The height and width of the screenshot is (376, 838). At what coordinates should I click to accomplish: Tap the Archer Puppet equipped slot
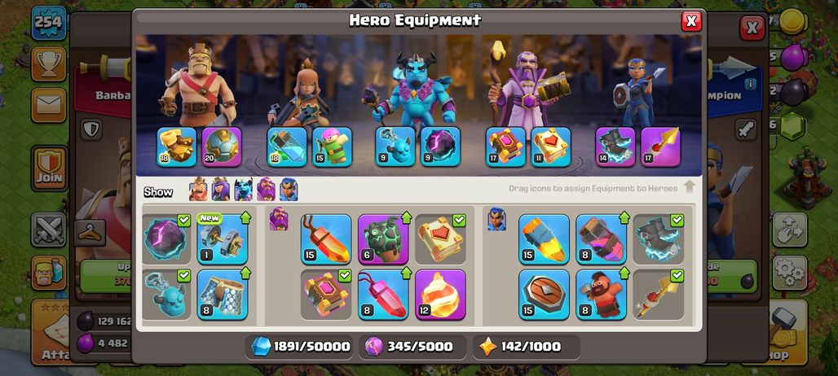[x=332, y=146]
